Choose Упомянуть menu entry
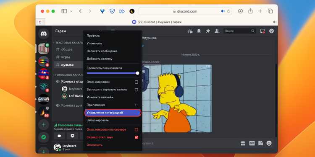Image resolution: width=315 pixels, height=157 pixels. (x=113, y=43)
